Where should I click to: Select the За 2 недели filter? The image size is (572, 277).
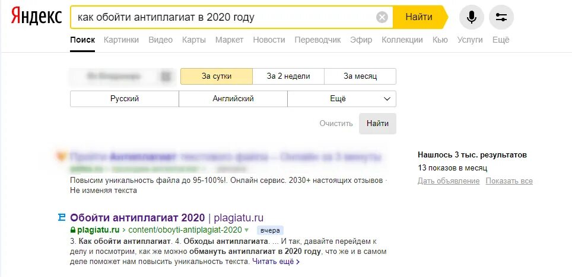click(288, 76)
